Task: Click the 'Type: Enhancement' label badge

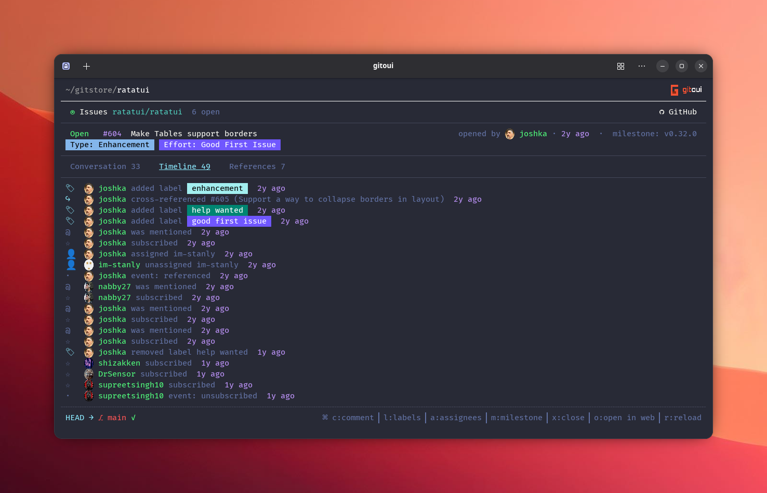Action: (x=110, y=145)
